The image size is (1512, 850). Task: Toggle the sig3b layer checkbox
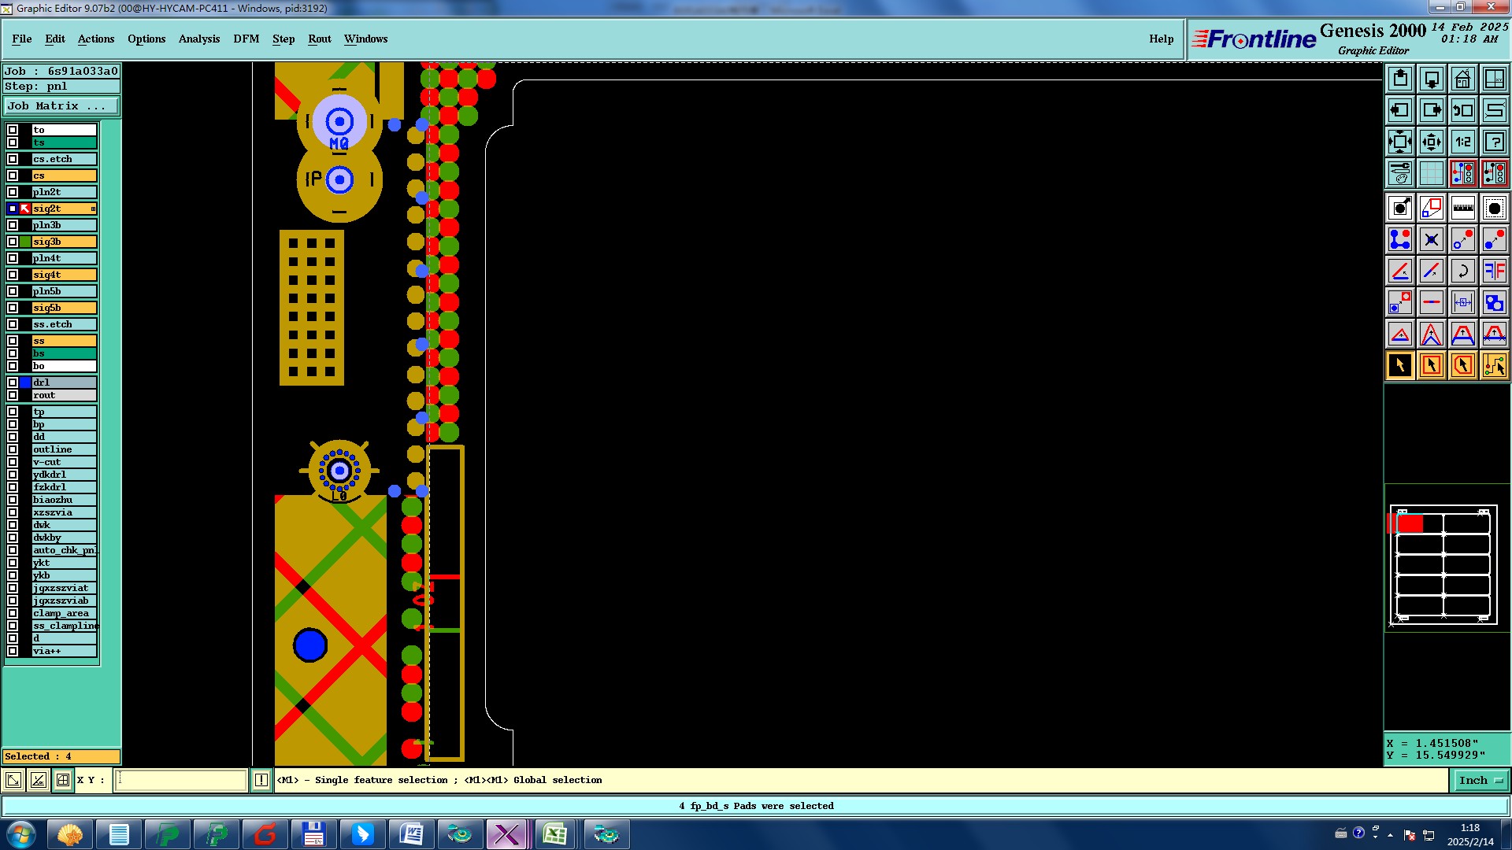(x=13, y=242)
